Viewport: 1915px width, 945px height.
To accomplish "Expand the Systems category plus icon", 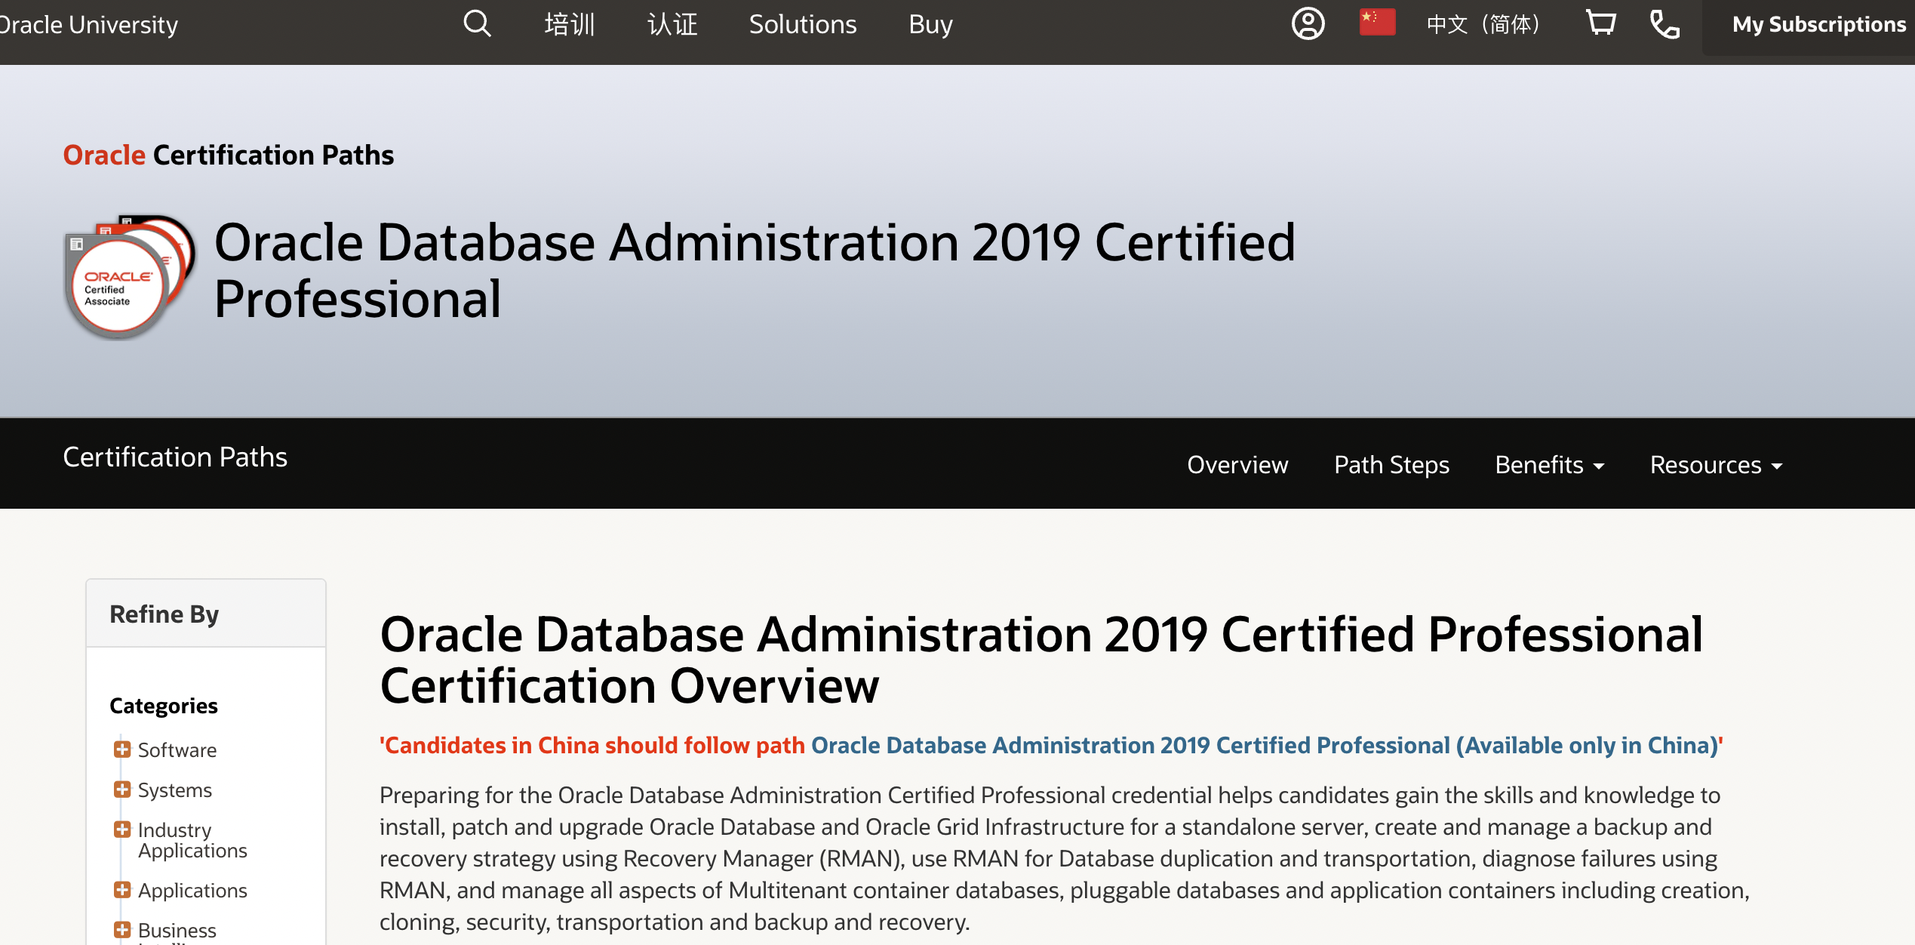I will point(122,790).
